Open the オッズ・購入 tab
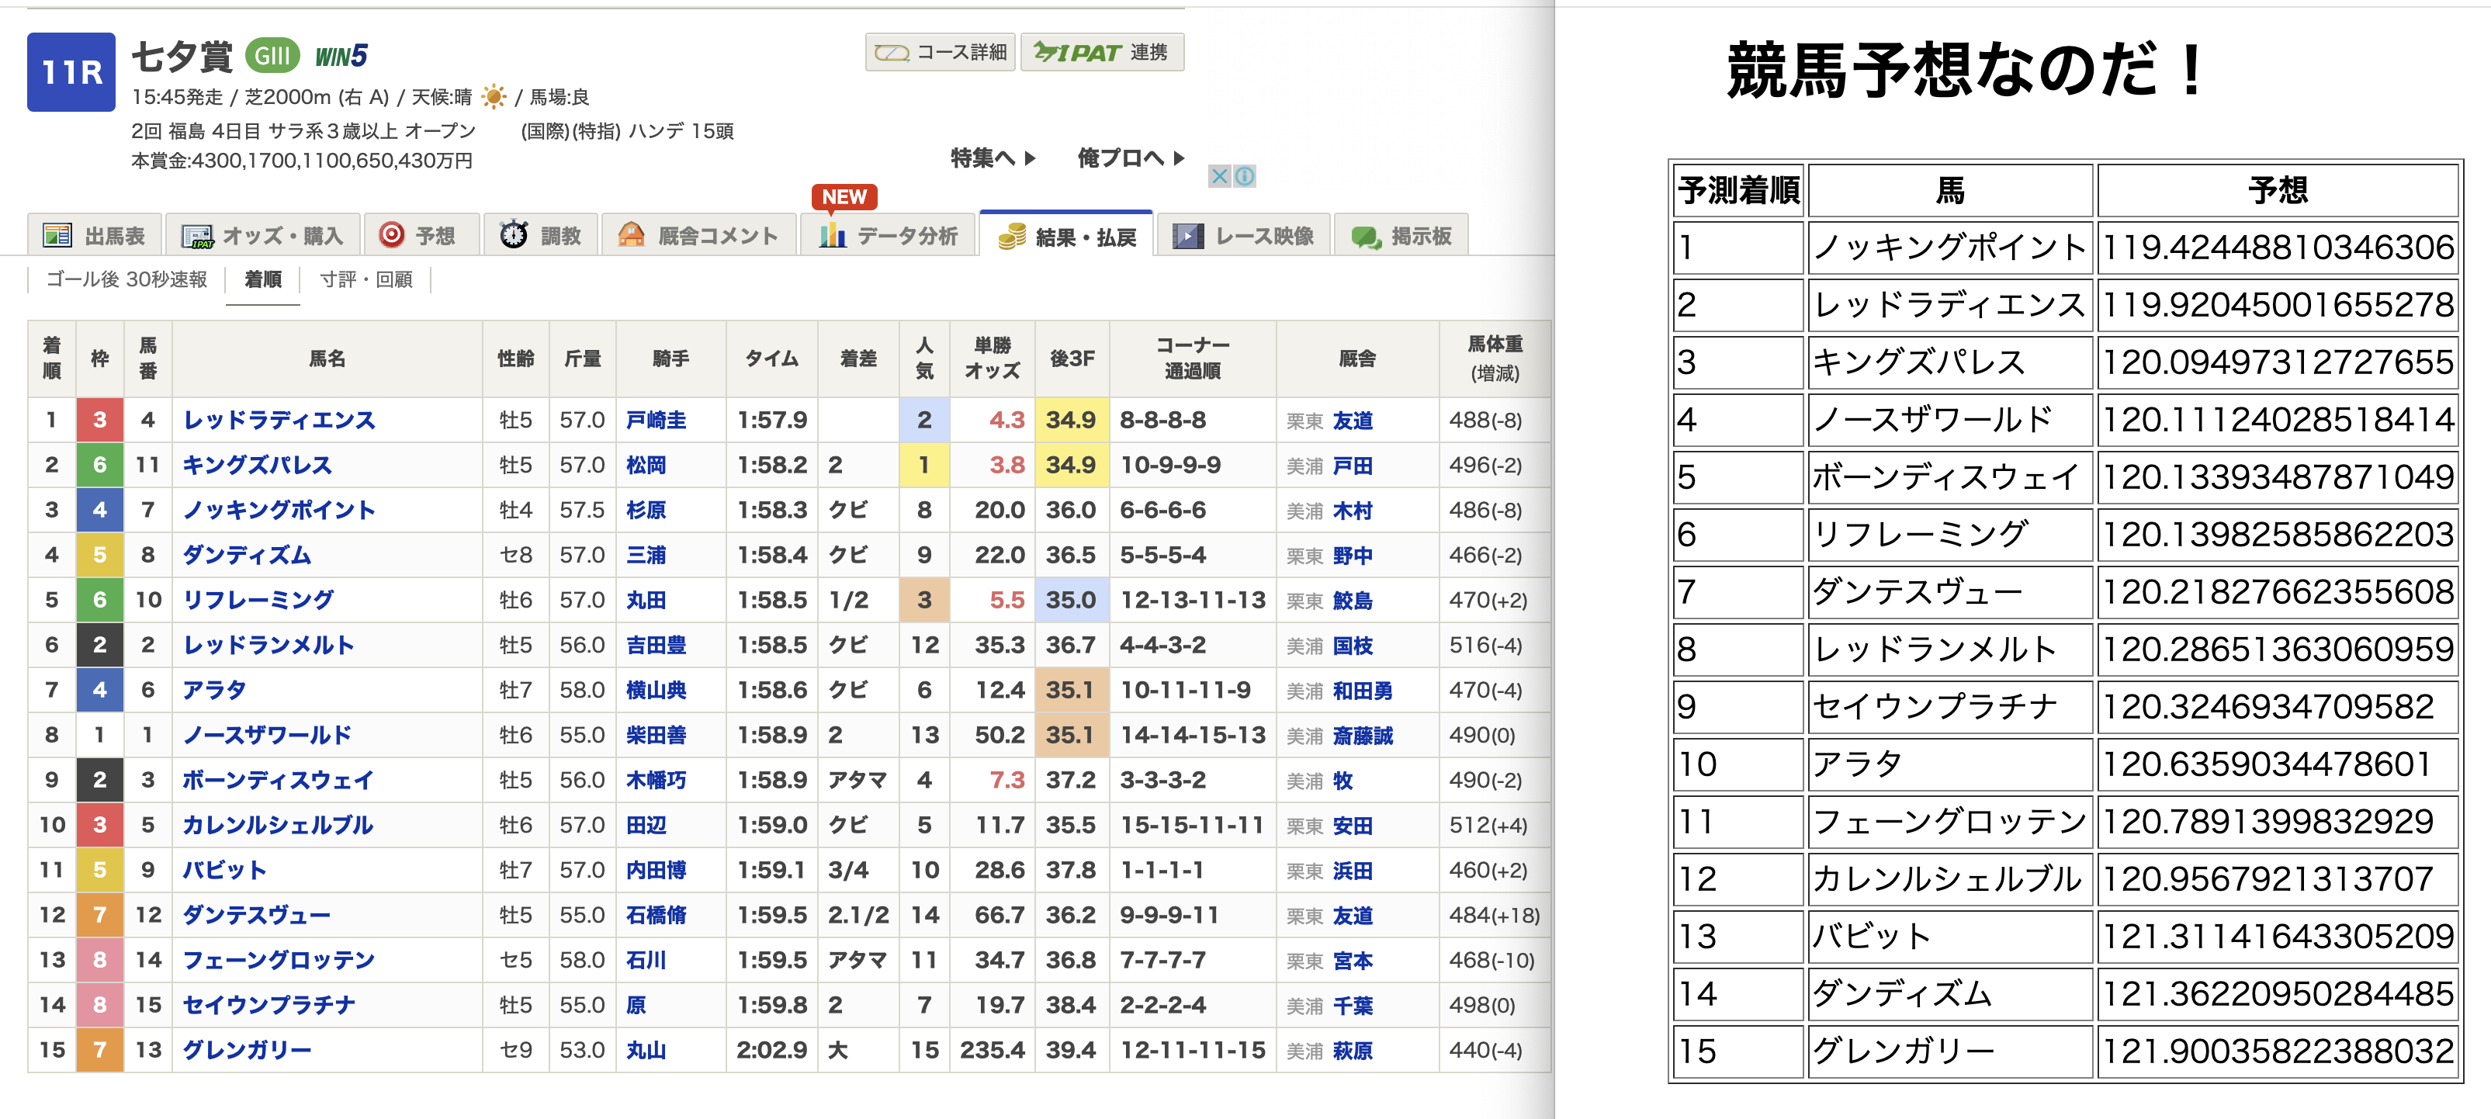2491x1119 pixels. [x=262, y=235]
